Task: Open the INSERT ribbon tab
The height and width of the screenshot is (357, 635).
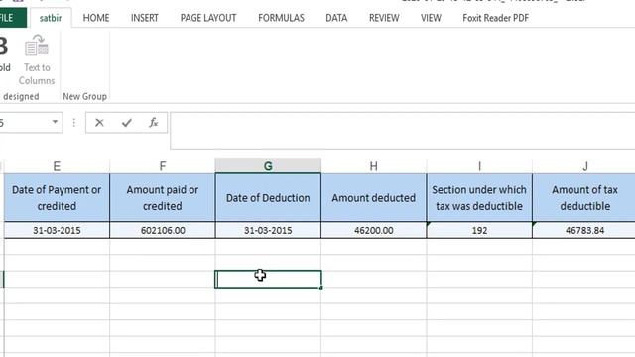Action: coord(144,18)
